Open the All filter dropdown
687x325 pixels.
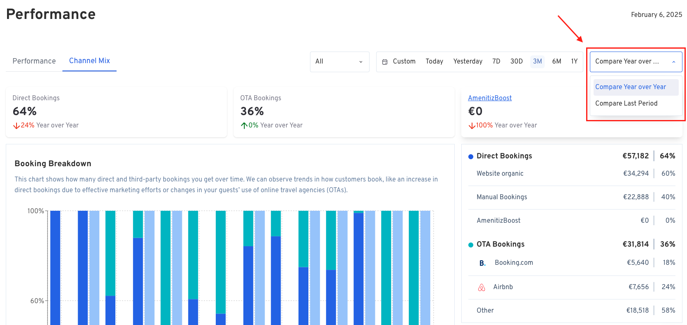(339, 61)
